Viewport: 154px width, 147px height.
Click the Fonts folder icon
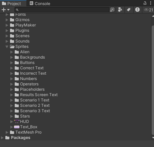click(x=12, y=15)
